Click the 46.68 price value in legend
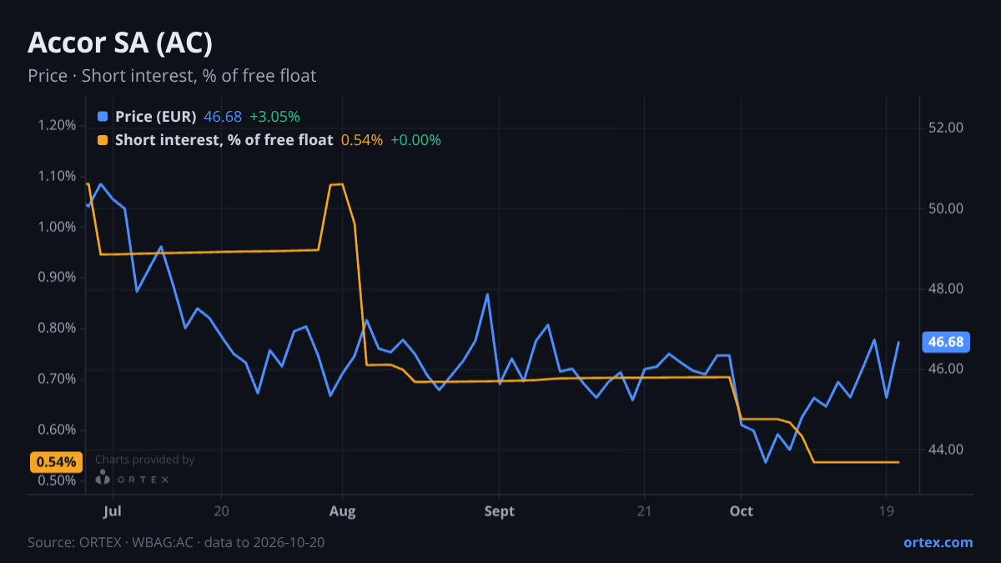The height and width of the screenshot is (563, 1001). (x=223, y=117)
